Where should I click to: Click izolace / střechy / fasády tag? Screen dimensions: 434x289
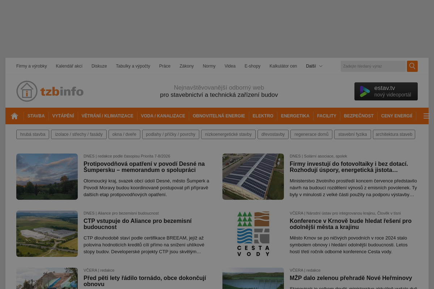coord(79,134)
